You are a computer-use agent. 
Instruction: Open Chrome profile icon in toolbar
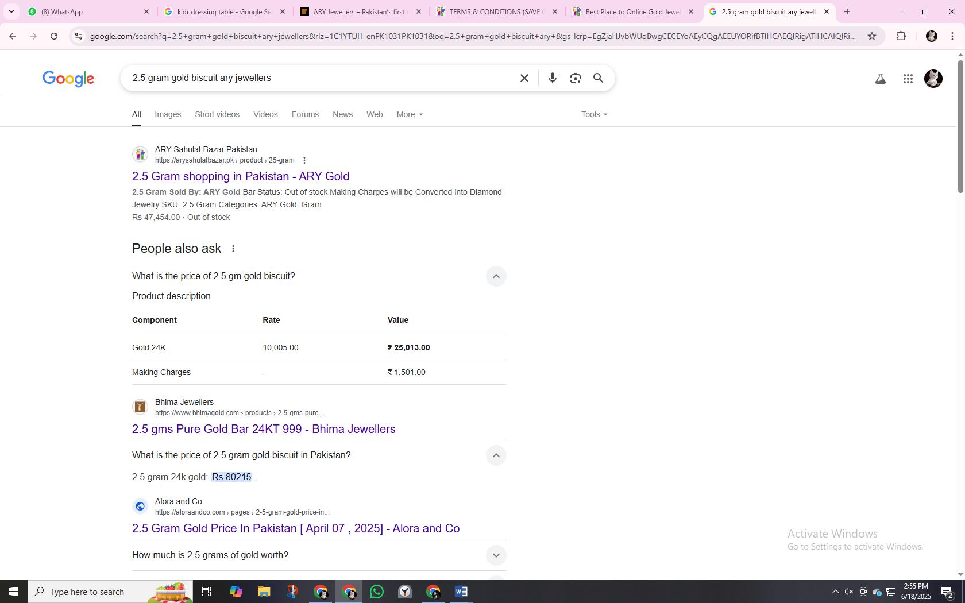[x=931, y=36]
